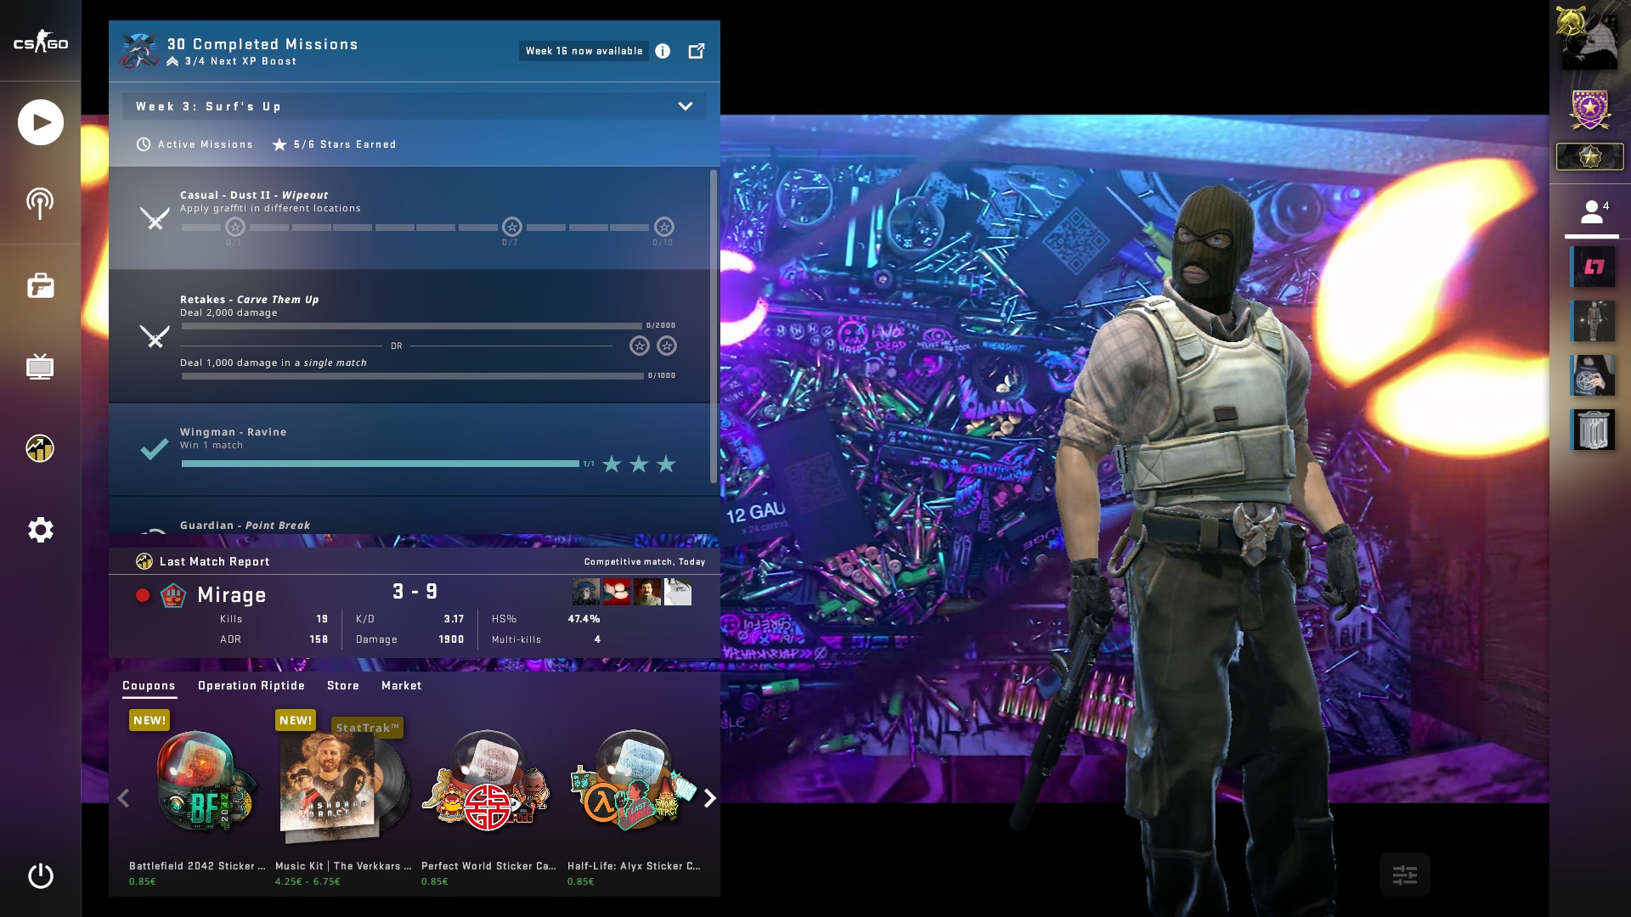Open the stats chart icon
Screen dimensions: 1631x917
tap(40, 448)
